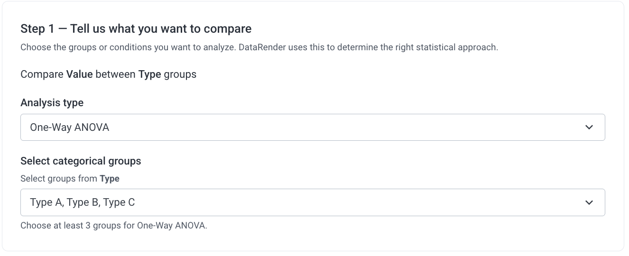Click the 'Choose at least 3 groups' hint
This screenshot has width=629, height=256.
pyautogui.click(x=114, y=226)
